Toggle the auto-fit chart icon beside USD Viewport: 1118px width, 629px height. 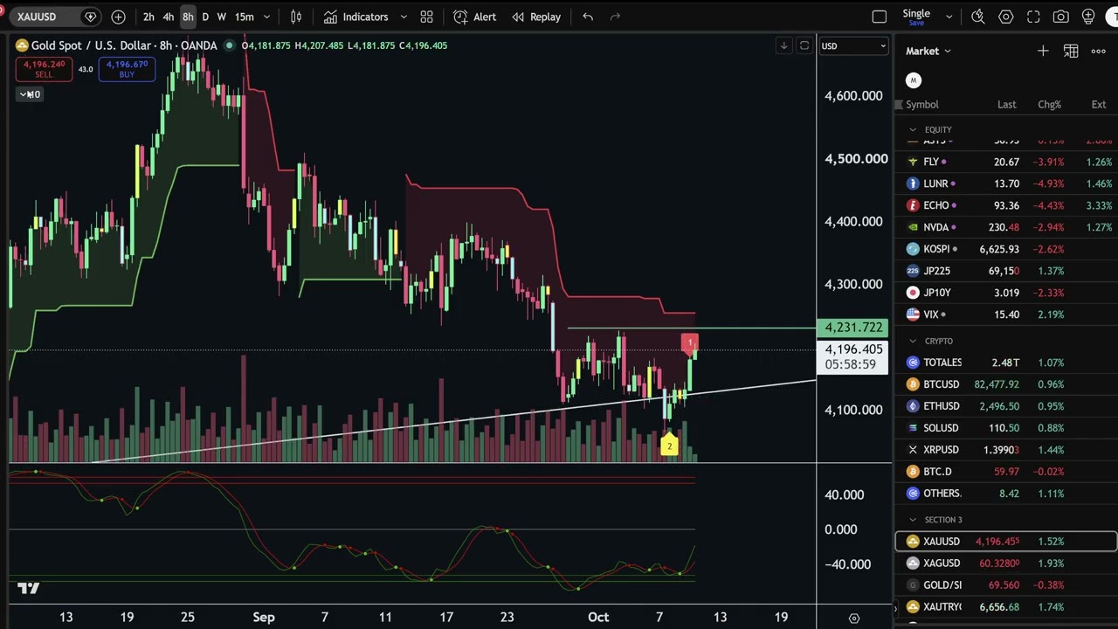click(804, 45)
